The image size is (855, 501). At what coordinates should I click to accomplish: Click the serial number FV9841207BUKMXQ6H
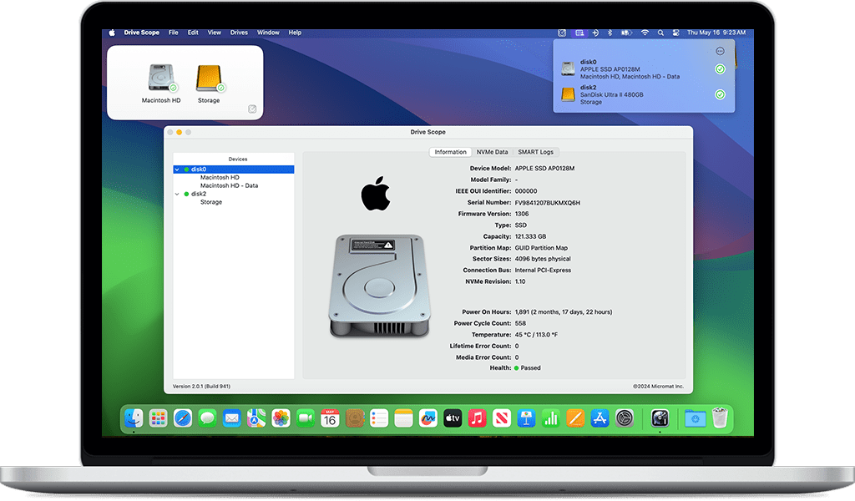click(x=548, y=203)
